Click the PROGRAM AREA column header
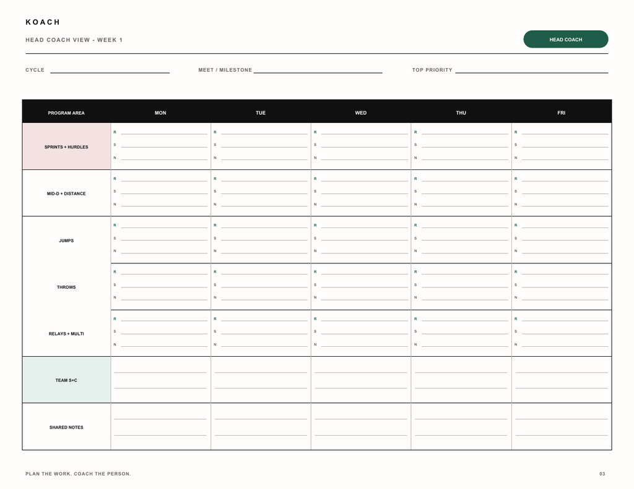This screenshot has height=489, width=634. point(66,113)
